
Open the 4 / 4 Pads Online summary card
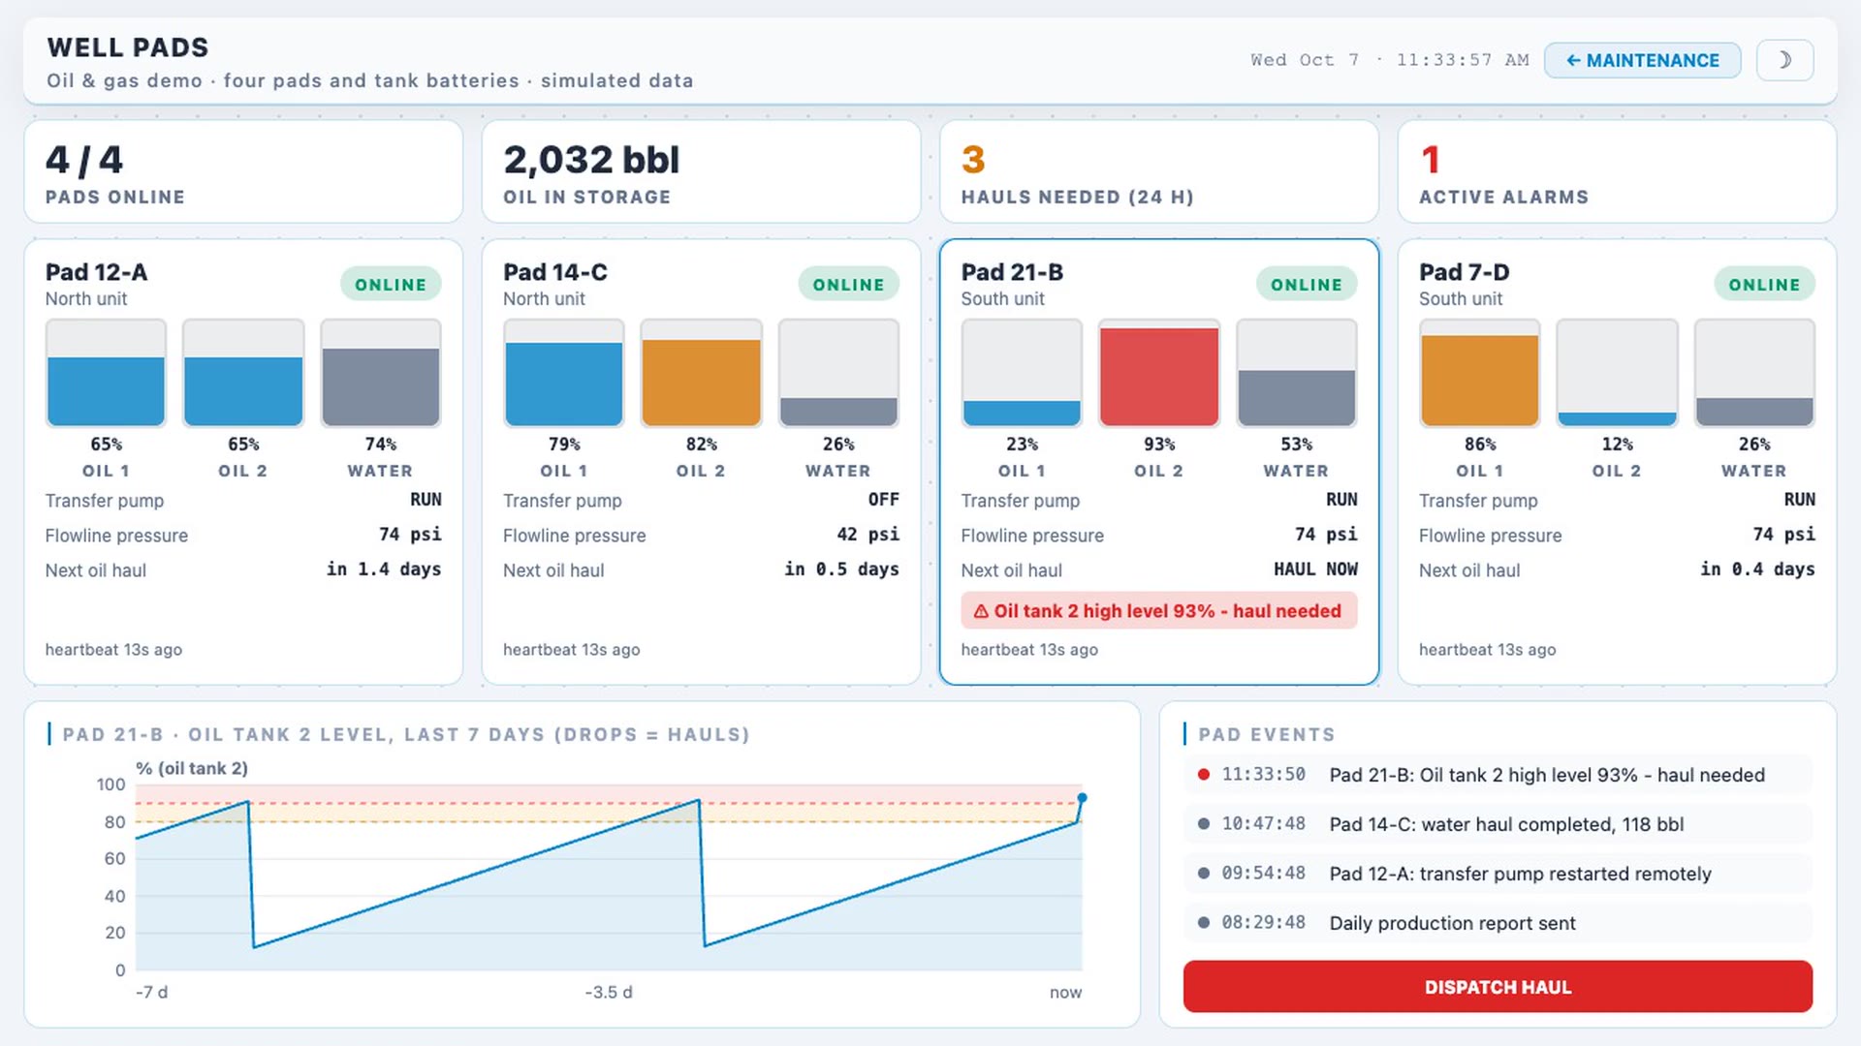tap(243, 171)
